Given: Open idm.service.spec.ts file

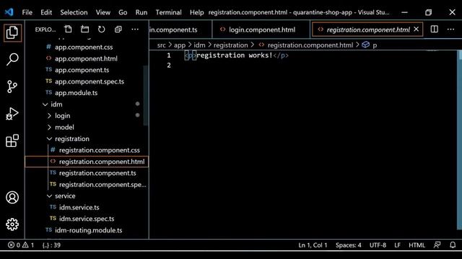Looking at the screenshot, I should click(87, 219).
